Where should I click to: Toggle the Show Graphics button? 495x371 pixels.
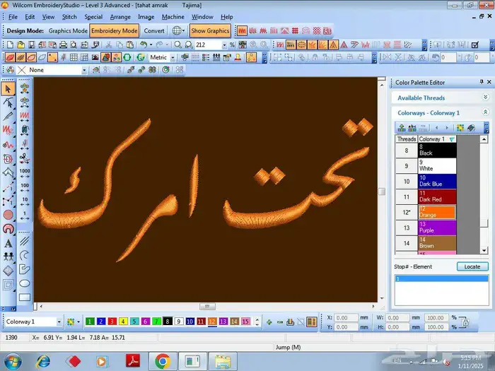pos(210,31)
